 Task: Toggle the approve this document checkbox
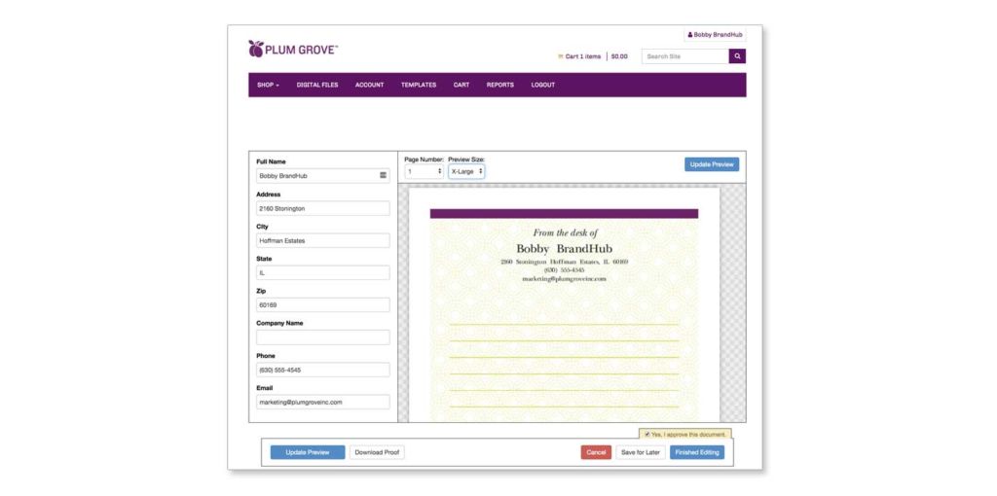646,435
